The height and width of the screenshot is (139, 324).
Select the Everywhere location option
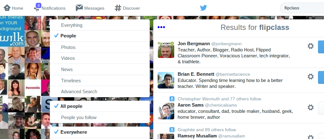100,132
